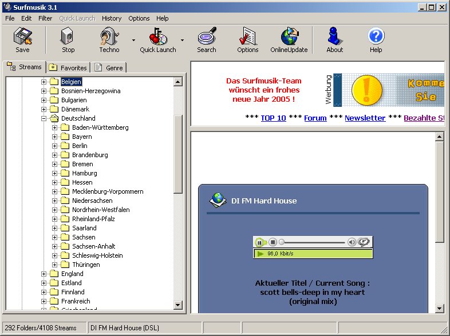Switch to the Favorites tab

click(69, 68)
